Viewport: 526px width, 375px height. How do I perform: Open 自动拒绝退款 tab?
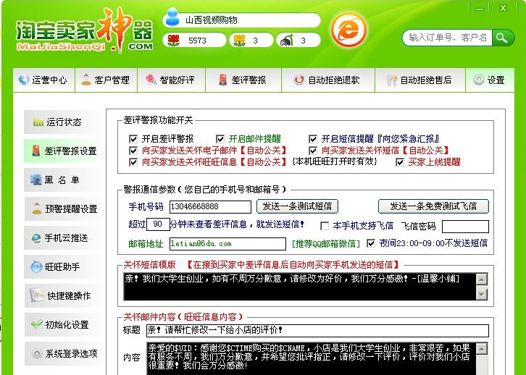(328, 80)
